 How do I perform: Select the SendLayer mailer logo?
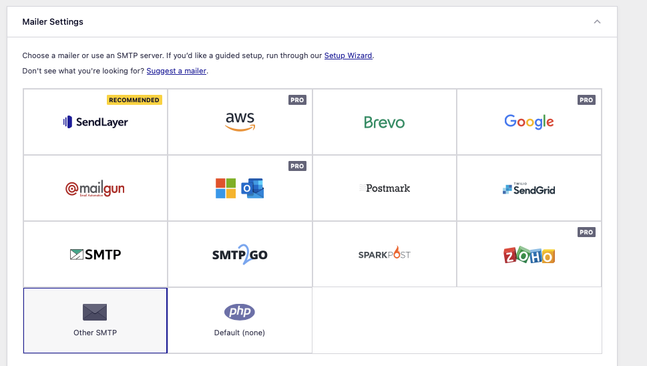pyautogui.click(x=95, y=122)
